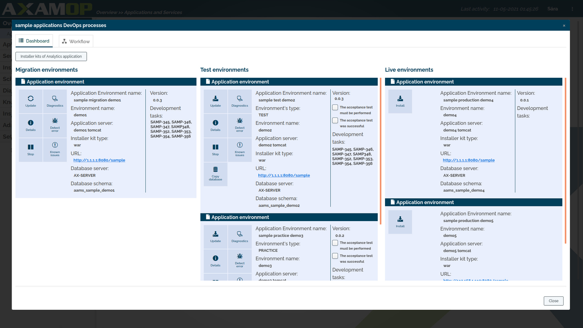Click the Test environments orange scrollbar

coord(381,151)
